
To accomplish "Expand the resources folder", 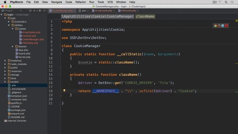I will pos(5,71).
